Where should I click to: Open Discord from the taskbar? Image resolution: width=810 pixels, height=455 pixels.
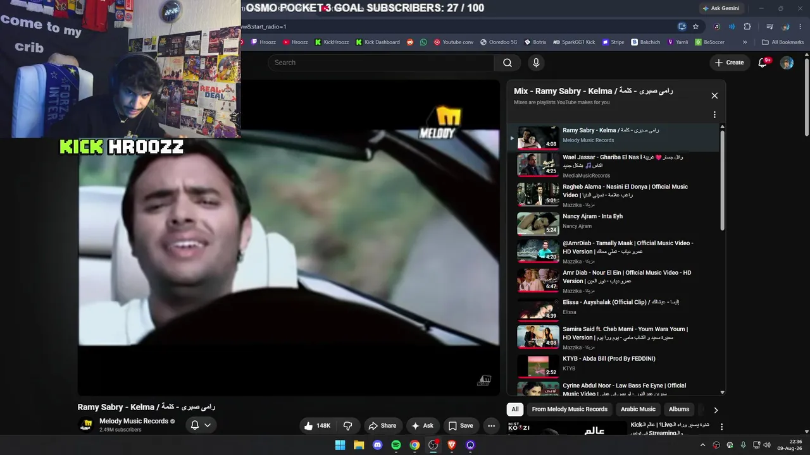[378, 445]
